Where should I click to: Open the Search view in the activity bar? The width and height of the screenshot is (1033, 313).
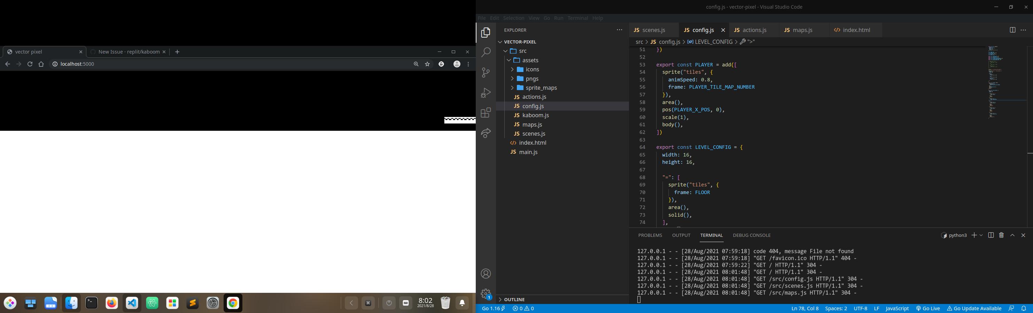click(x=486, y=52)
